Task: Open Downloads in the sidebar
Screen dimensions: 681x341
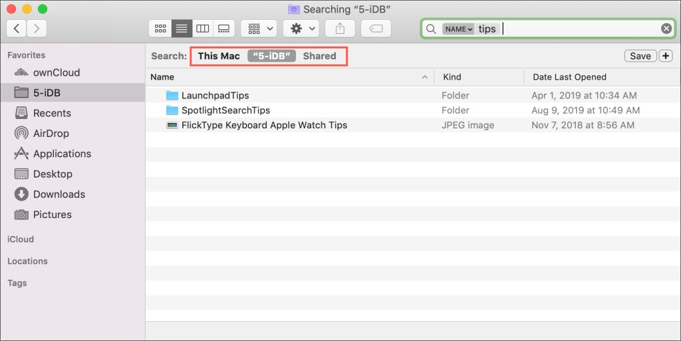Action: (59, 194)
